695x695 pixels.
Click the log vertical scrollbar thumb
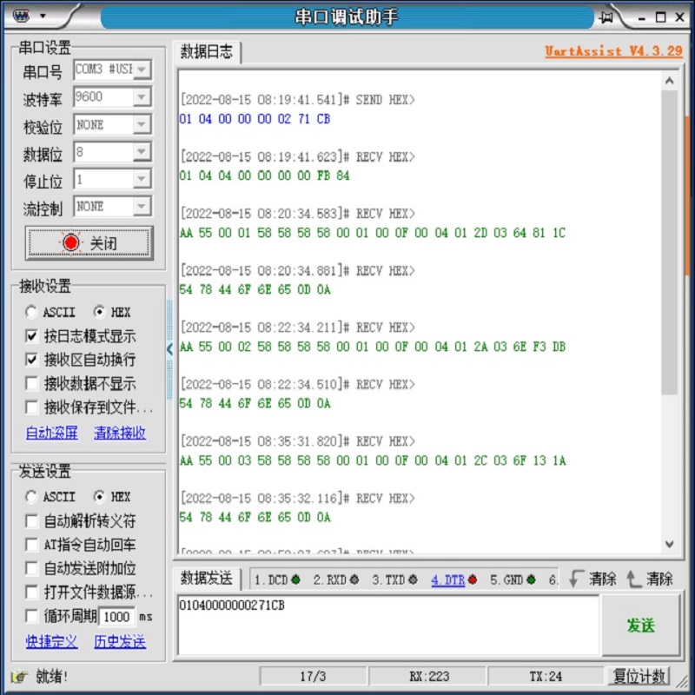coord(669,242)
